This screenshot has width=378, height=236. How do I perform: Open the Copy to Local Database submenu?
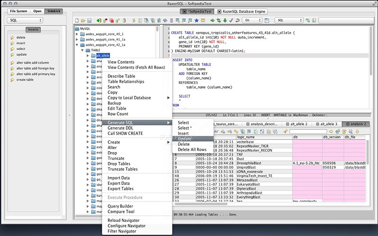(137, 98)
